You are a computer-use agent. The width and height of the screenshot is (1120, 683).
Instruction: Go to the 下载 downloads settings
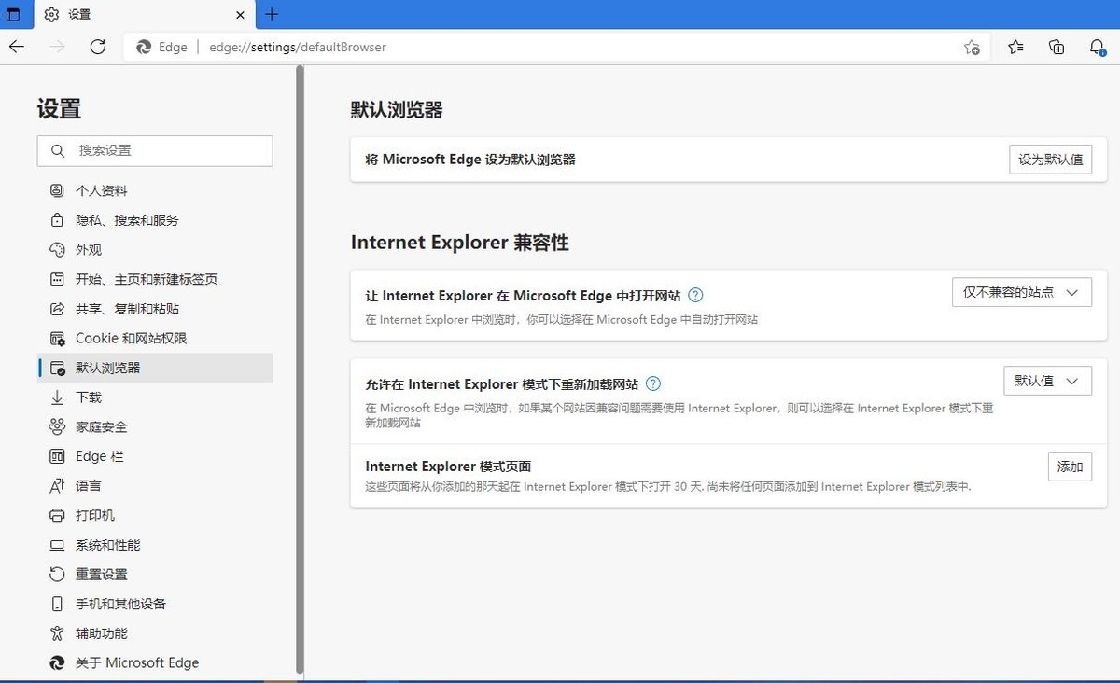[87, 397]
